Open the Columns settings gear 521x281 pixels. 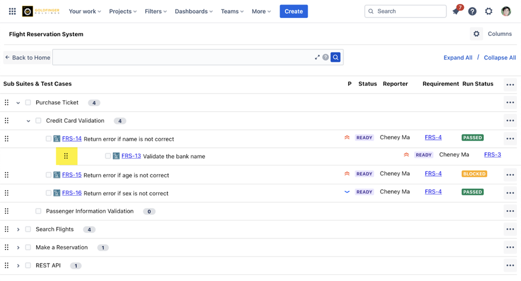pos(477,34)
